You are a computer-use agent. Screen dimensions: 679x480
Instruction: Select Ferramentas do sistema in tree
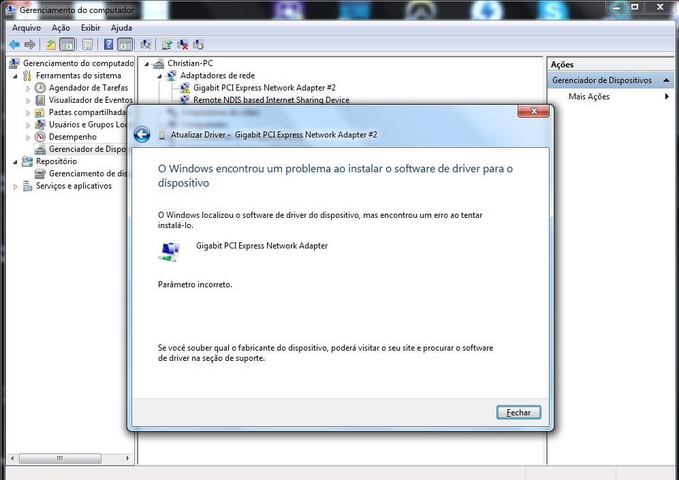(78, 76)
